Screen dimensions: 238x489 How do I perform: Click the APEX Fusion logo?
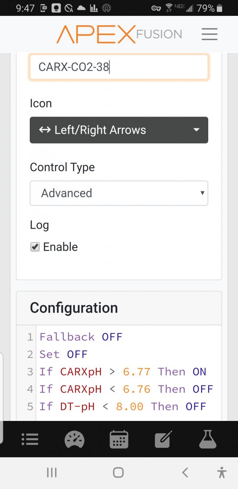coord(119,34)
